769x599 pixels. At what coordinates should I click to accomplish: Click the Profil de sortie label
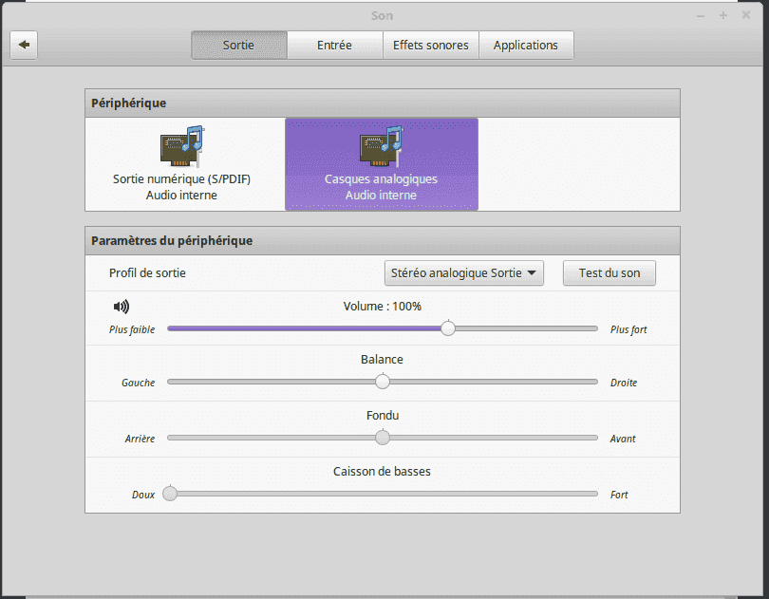tap(147, 272)
